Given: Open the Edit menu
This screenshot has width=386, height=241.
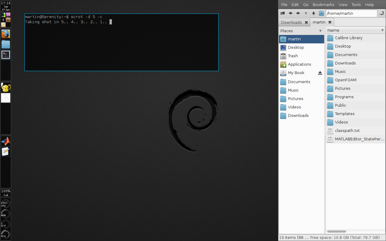Looking at the screenshot, I should [295, 5].
